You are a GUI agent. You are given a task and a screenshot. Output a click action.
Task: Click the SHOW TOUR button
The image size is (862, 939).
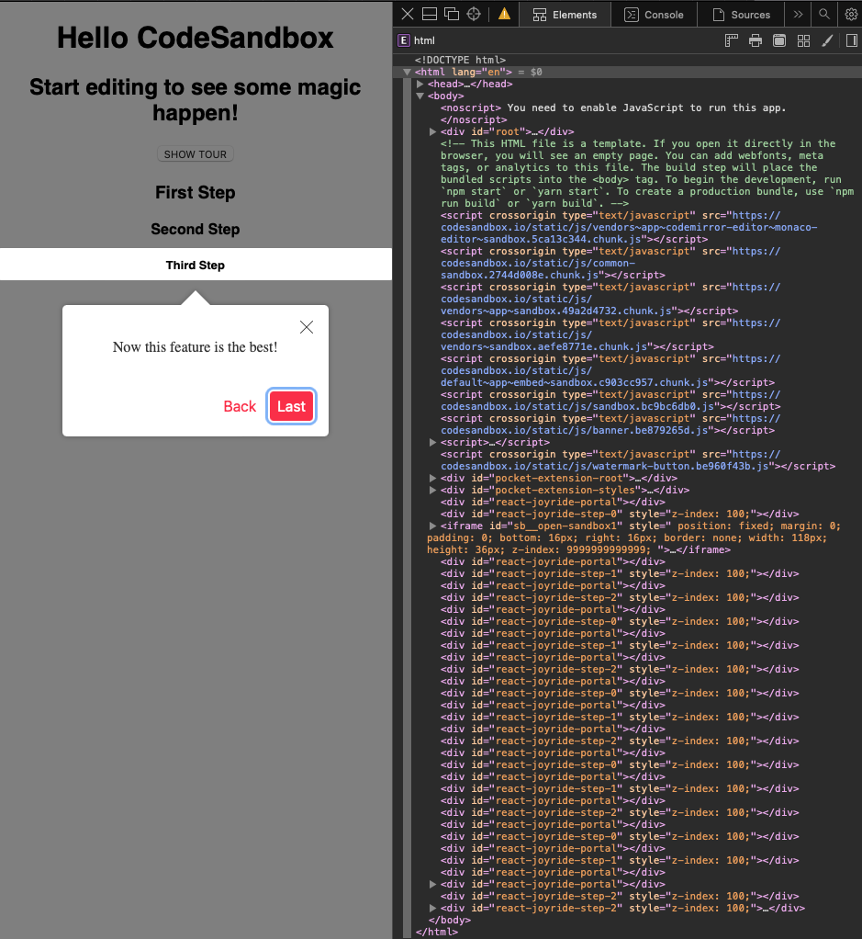pos(195,154)
